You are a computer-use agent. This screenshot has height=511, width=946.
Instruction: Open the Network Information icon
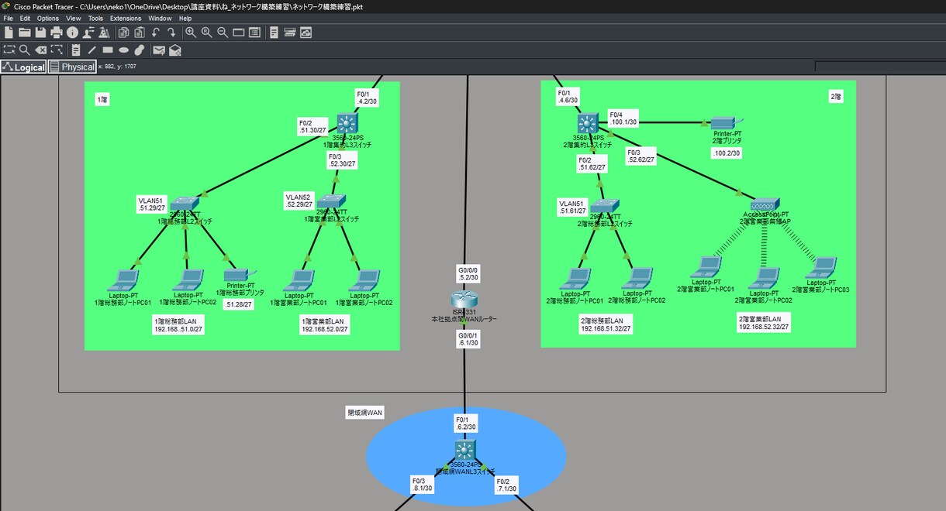(x=72, y=33)
